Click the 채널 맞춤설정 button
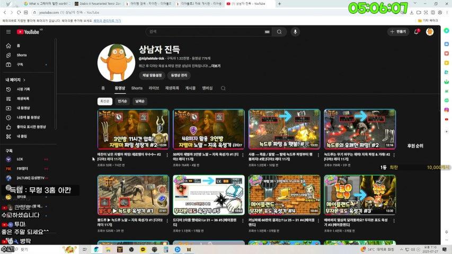Image resolution: width=452 pixels, height=254 pixels. pos(152,76)
